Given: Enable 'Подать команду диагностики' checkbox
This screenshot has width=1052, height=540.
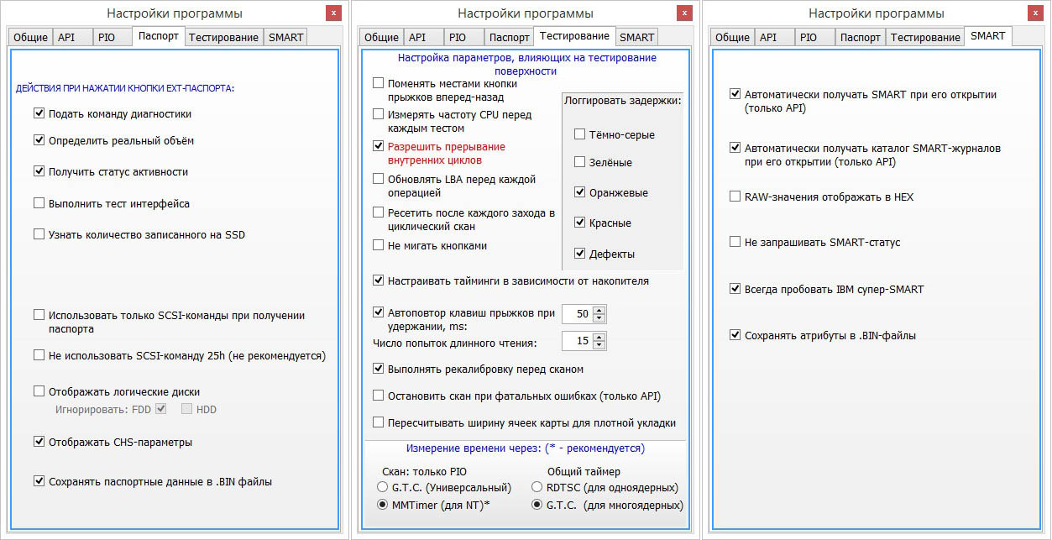Looking at the screenshot, I should (x=39, y=113).
